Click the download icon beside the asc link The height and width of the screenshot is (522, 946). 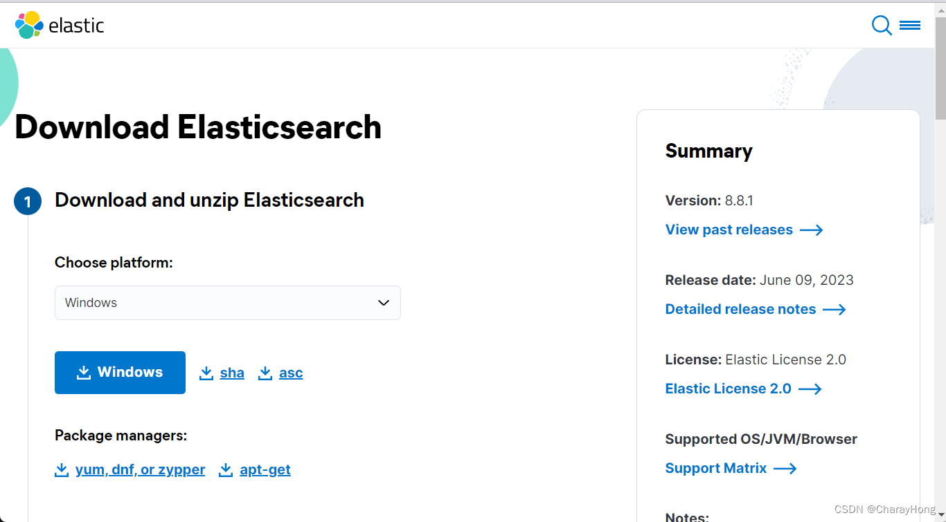tap(265, 372)
